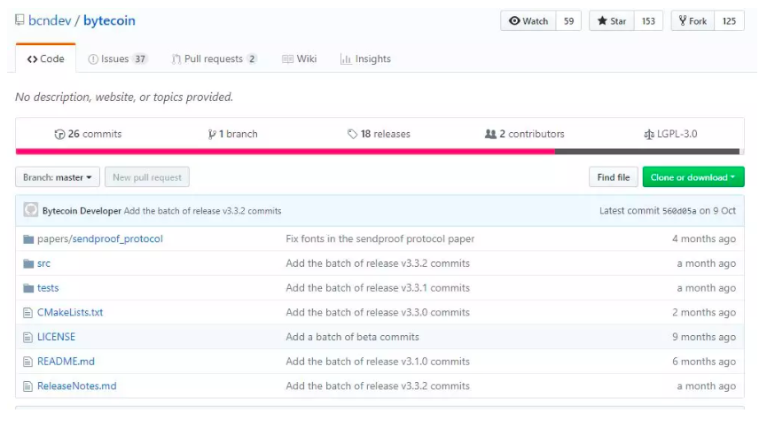Click the '9 months ago' timestamp
The width and height of the screenshot is (767, 429).
(x=704, y=337)
